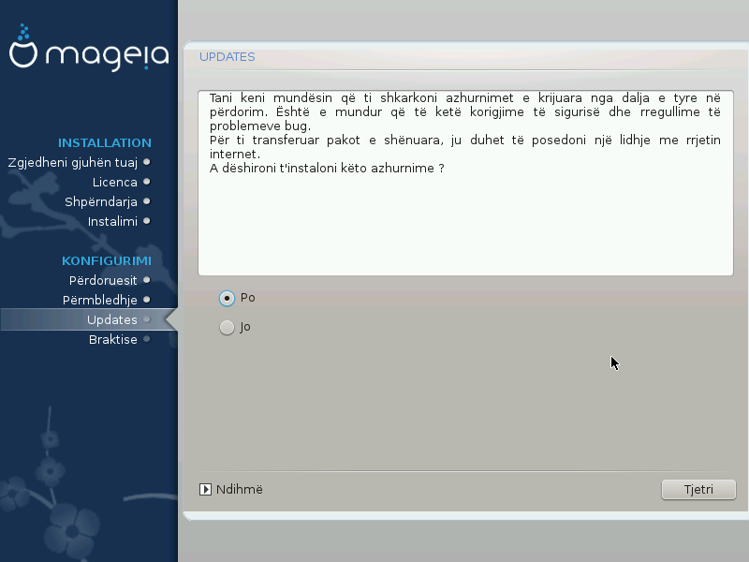Viewport: 749px width, 562px height.
Task: Click the Përdoruesit step in sidebar
Action: 103,280
